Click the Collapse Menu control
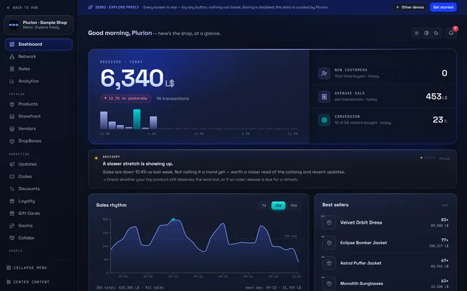This screenshot has width=467, height=291. click(x=27, y=268)
